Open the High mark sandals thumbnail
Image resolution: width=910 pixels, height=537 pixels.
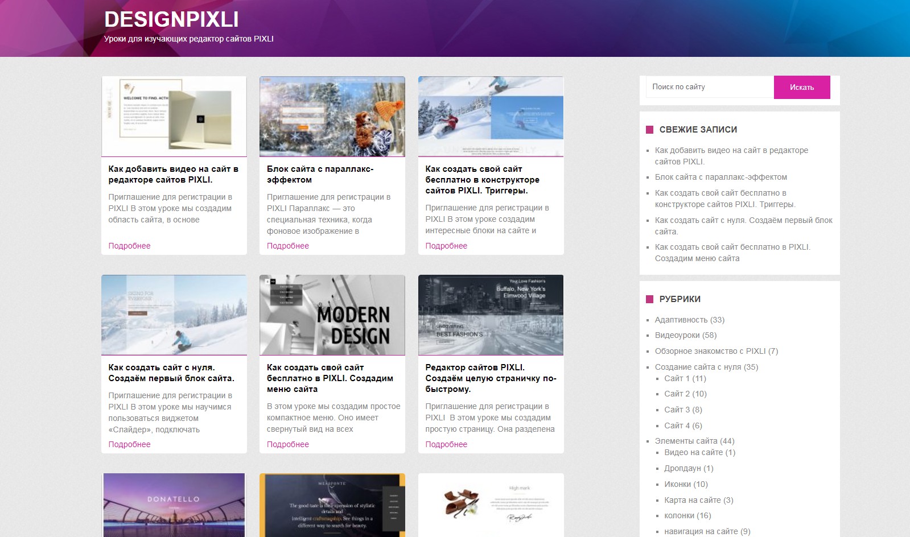pyautogui.click(x=491, y=505)
